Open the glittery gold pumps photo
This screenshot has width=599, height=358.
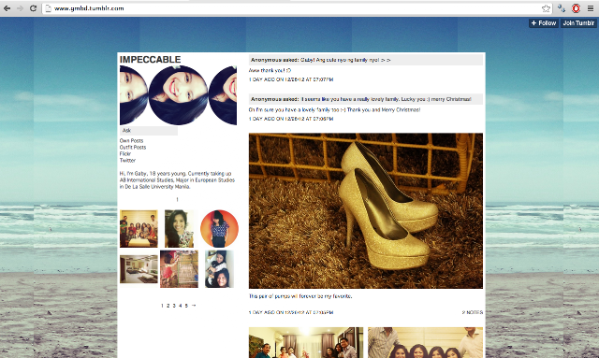click(x=366, y=210)
